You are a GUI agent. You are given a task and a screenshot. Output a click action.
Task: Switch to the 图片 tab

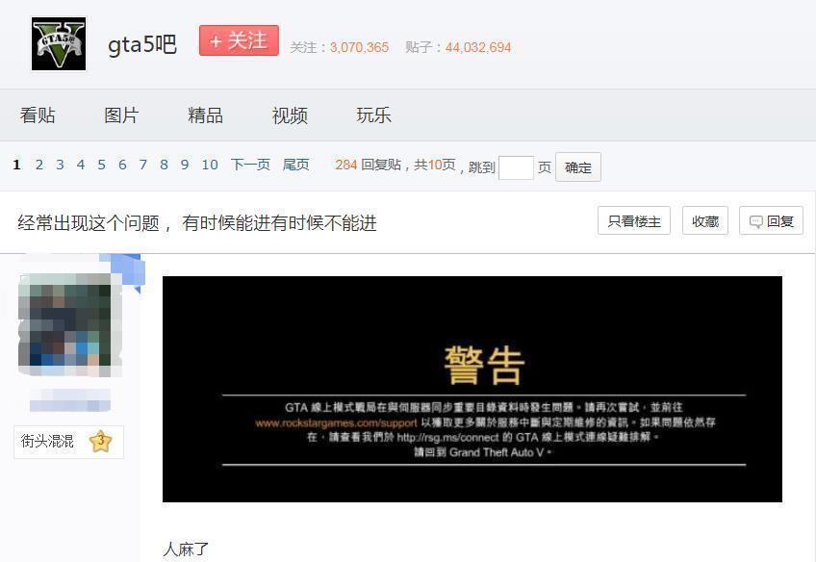(121, 115)
